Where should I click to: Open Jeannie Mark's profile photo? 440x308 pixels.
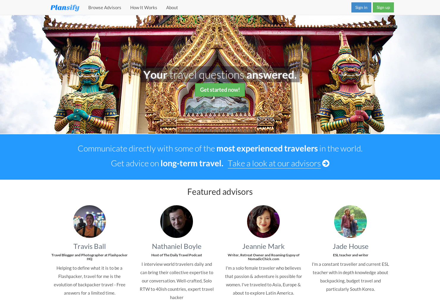263,222
